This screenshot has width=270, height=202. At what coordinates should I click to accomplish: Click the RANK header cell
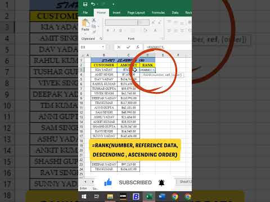[x=147, y=65]
